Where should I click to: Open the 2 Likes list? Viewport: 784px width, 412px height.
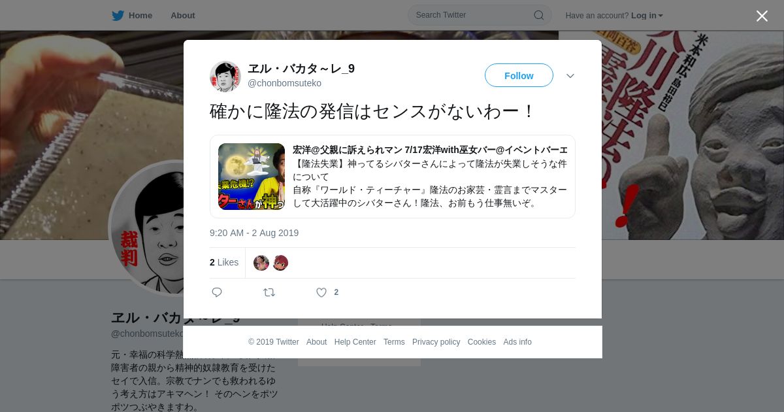coord(224,262)
